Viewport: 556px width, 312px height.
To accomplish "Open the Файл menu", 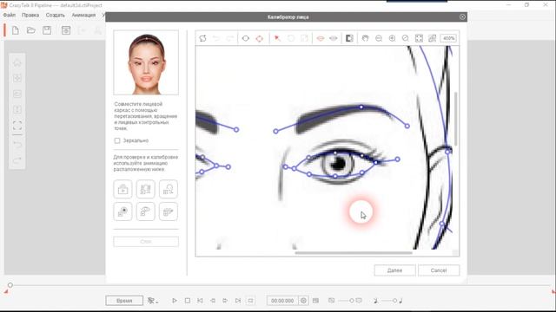I will 10,16.
